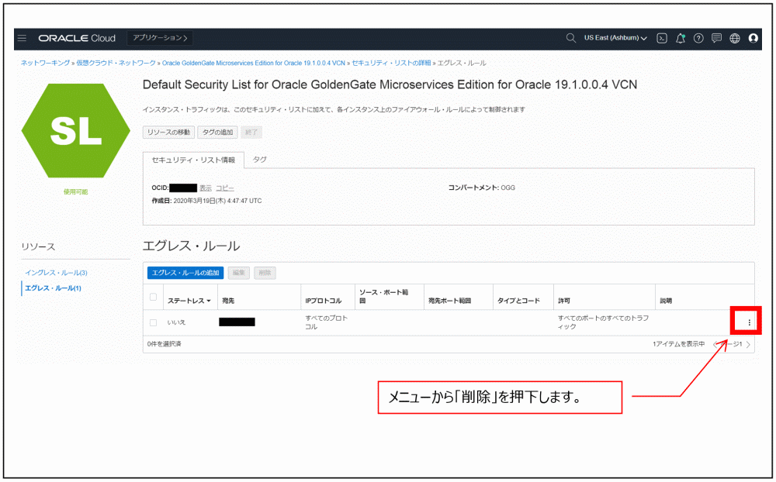Open the search magnifier icon
Image resolution: width=776 pixels, height=482 pixels.
pos(570,38)
